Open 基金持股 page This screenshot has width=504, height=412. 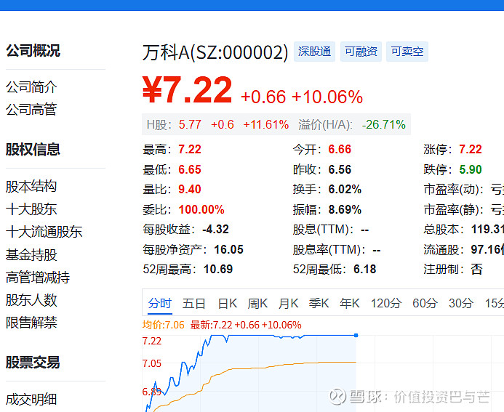click(31, 255)
